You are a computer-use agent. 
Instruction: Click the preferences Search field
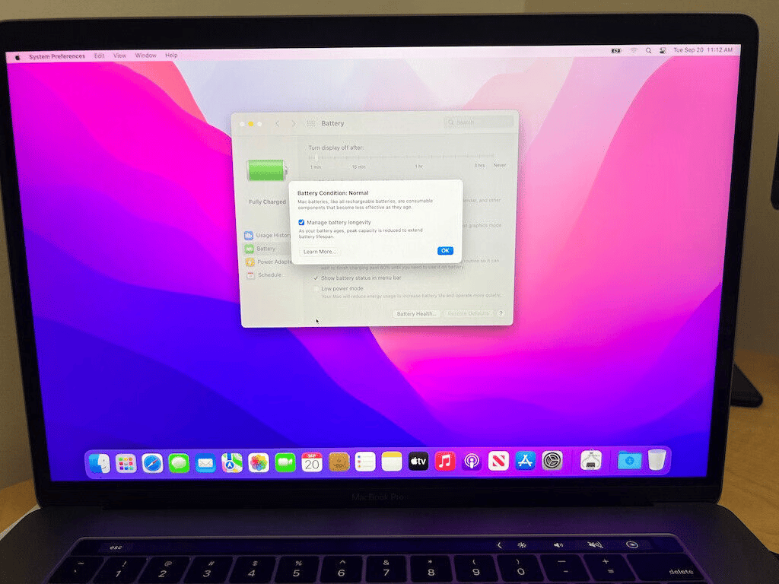[479, 122]
